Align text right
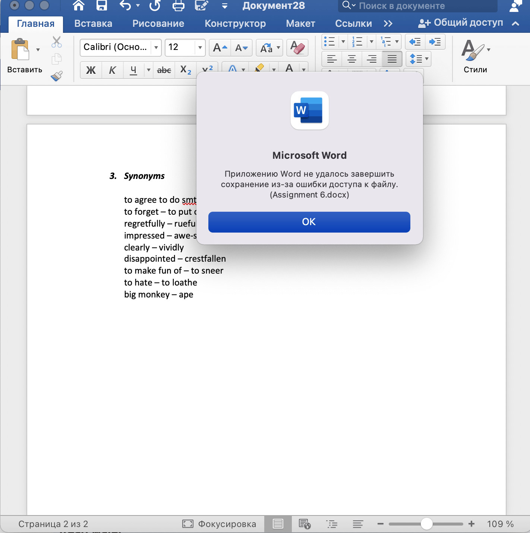Image resolution: width=530 pixels, height=533 pixels. [372, 59]
